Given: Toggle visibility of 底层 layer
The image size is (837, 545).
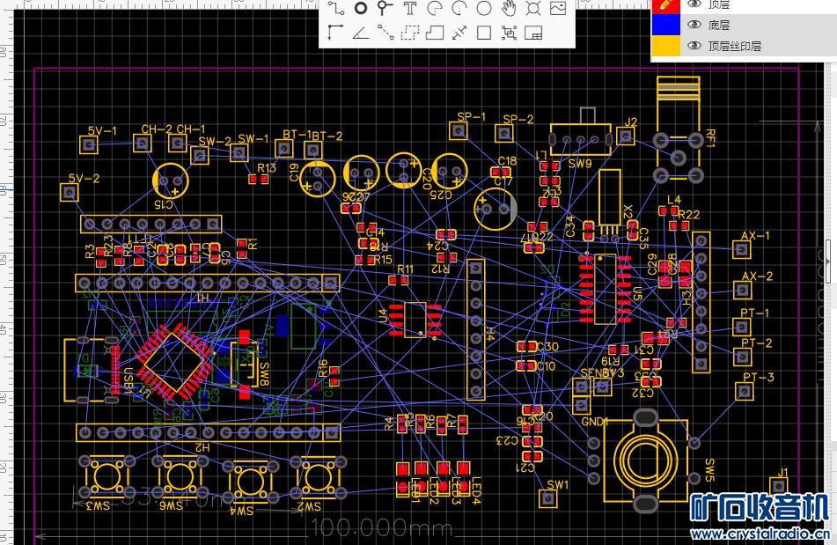Looking at the screenshot, I should (694, 25).
